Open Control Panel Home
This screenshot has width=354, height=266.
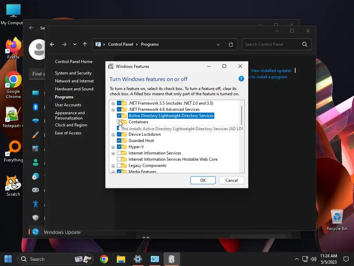click(x=74, y=62)
